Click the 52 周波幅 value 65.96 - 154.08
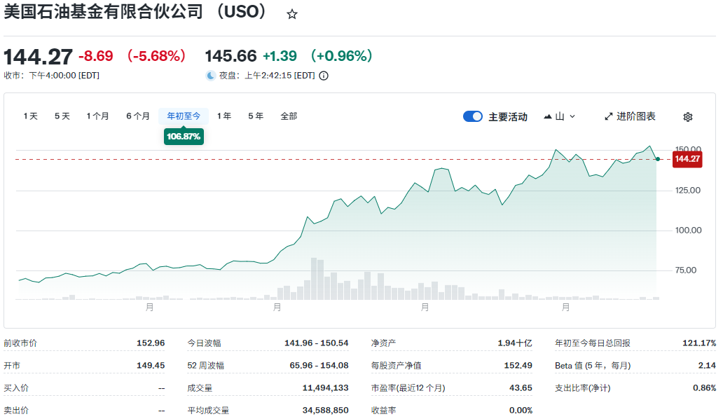The height and width of the screenshot is (419, 723). pyautogui.click(x=319, y=366)
